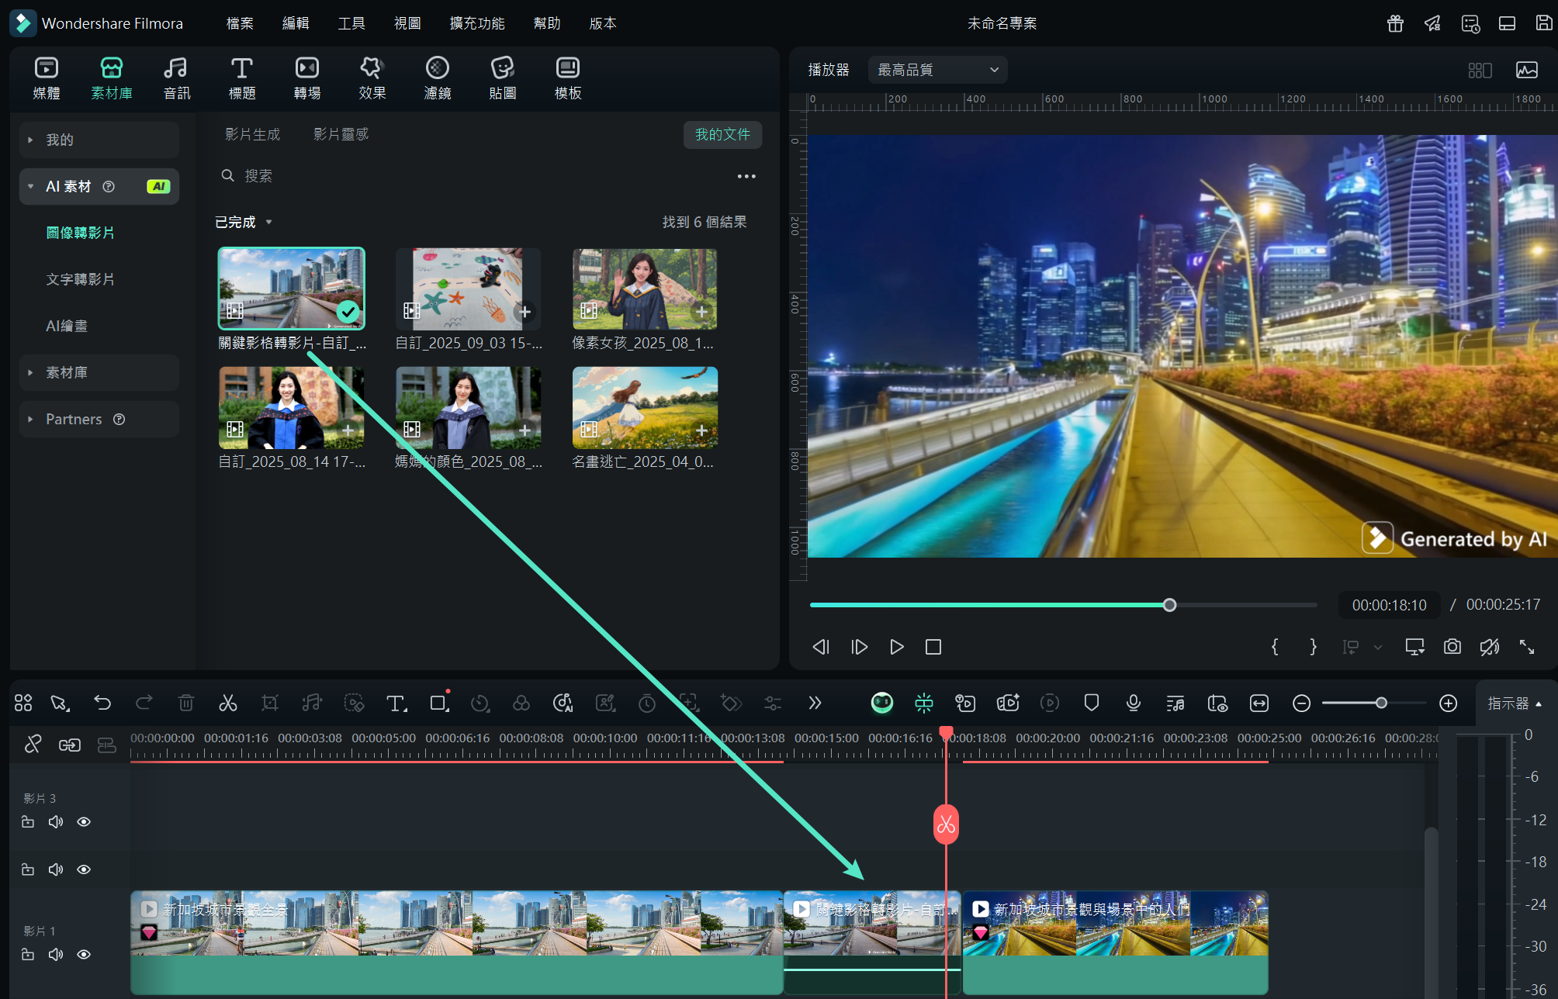Toggle lock on 影片 1 track

[x=28, y=954]
